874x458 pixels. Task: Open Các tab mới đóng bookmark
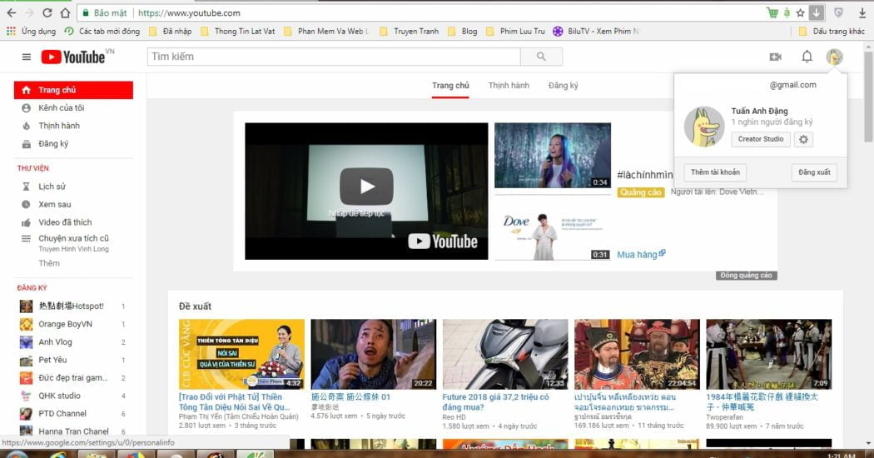pos(102,32)
